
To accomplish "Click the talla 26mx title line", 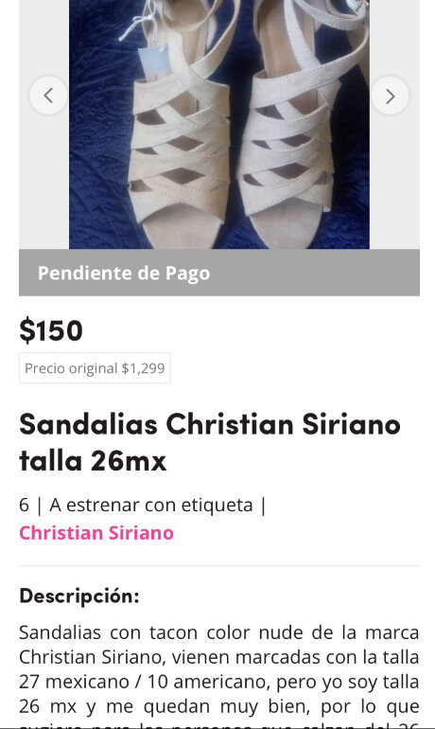I will pos(93,461).
